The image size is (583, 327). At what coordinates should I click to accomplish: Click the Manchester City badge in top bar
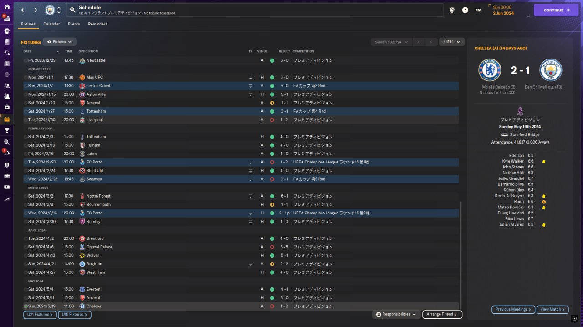[50, 10]
